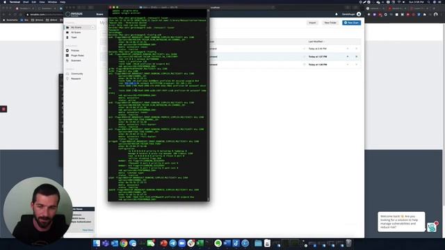This screenshot has width=445, height=250.
Task: Open Safari from the Dock
Action: (x=245, y=243)
